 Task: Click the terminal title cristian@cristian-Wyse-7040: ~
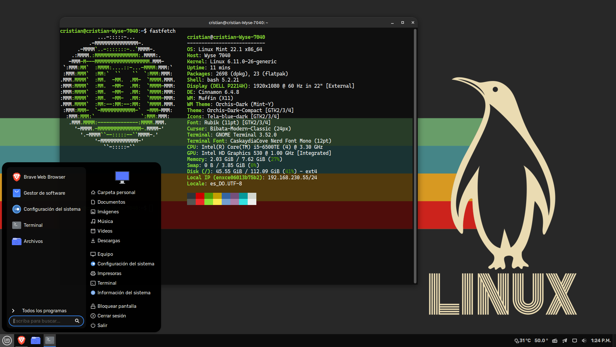point(238,23)
